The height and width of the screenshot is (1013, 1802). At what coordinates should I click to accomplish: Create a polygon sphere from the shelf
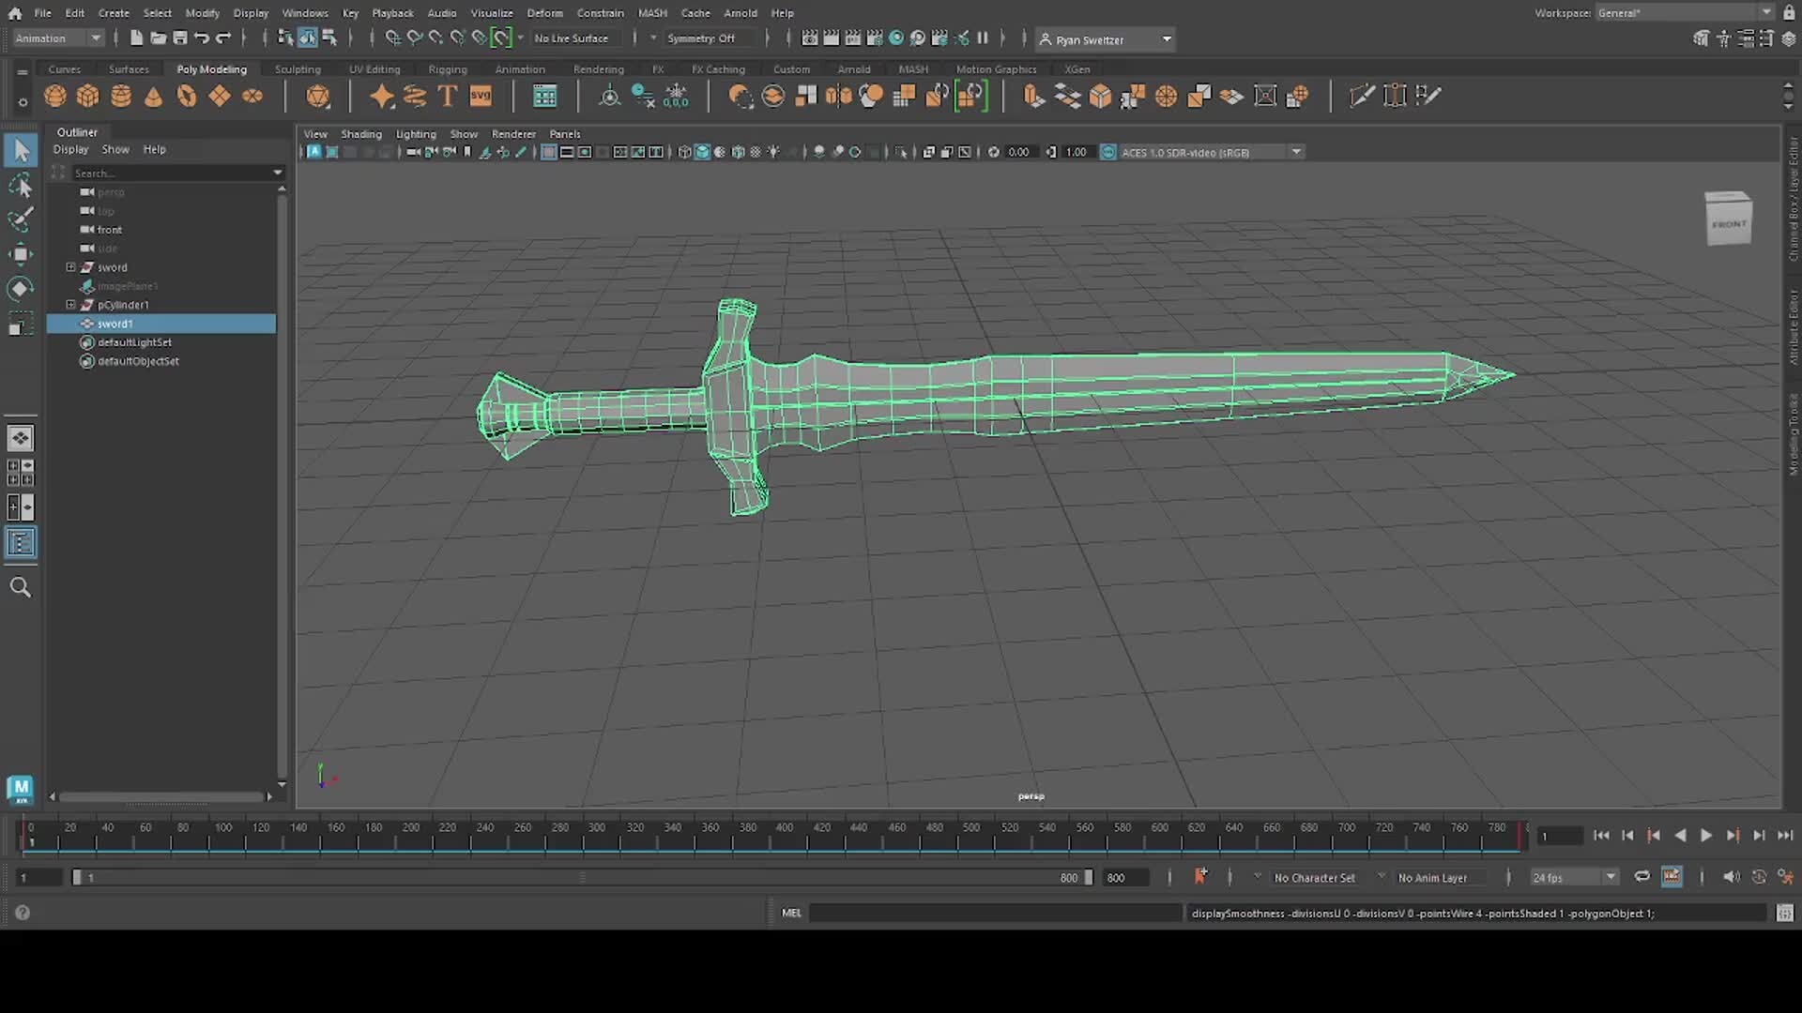pyautogui.click(x=54, y=96)
